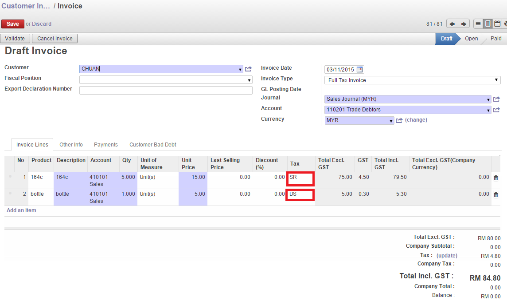Viewport: 507px width, 301px height.
Task: Advance to the next invoice record
Action: point(463,24)
